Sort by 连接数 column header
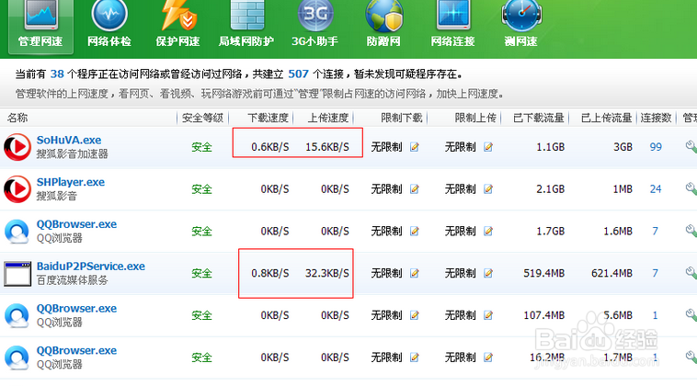The width and height of the screenshot is (697, 386). (x=656, y=118)
